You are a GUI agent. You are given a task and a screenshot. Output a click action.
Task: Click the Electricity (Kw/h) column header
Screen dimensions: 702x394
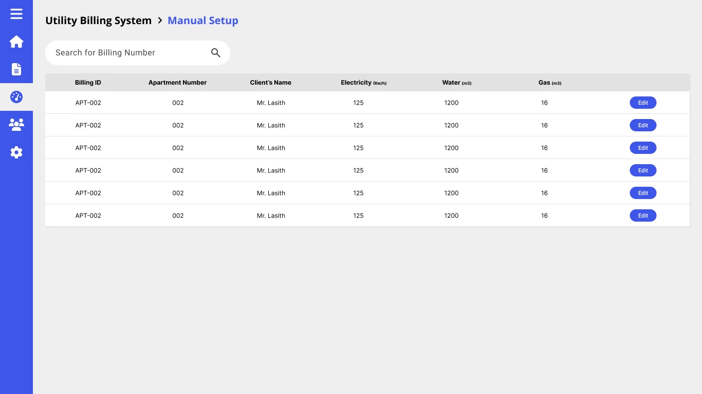coord(364,83)
